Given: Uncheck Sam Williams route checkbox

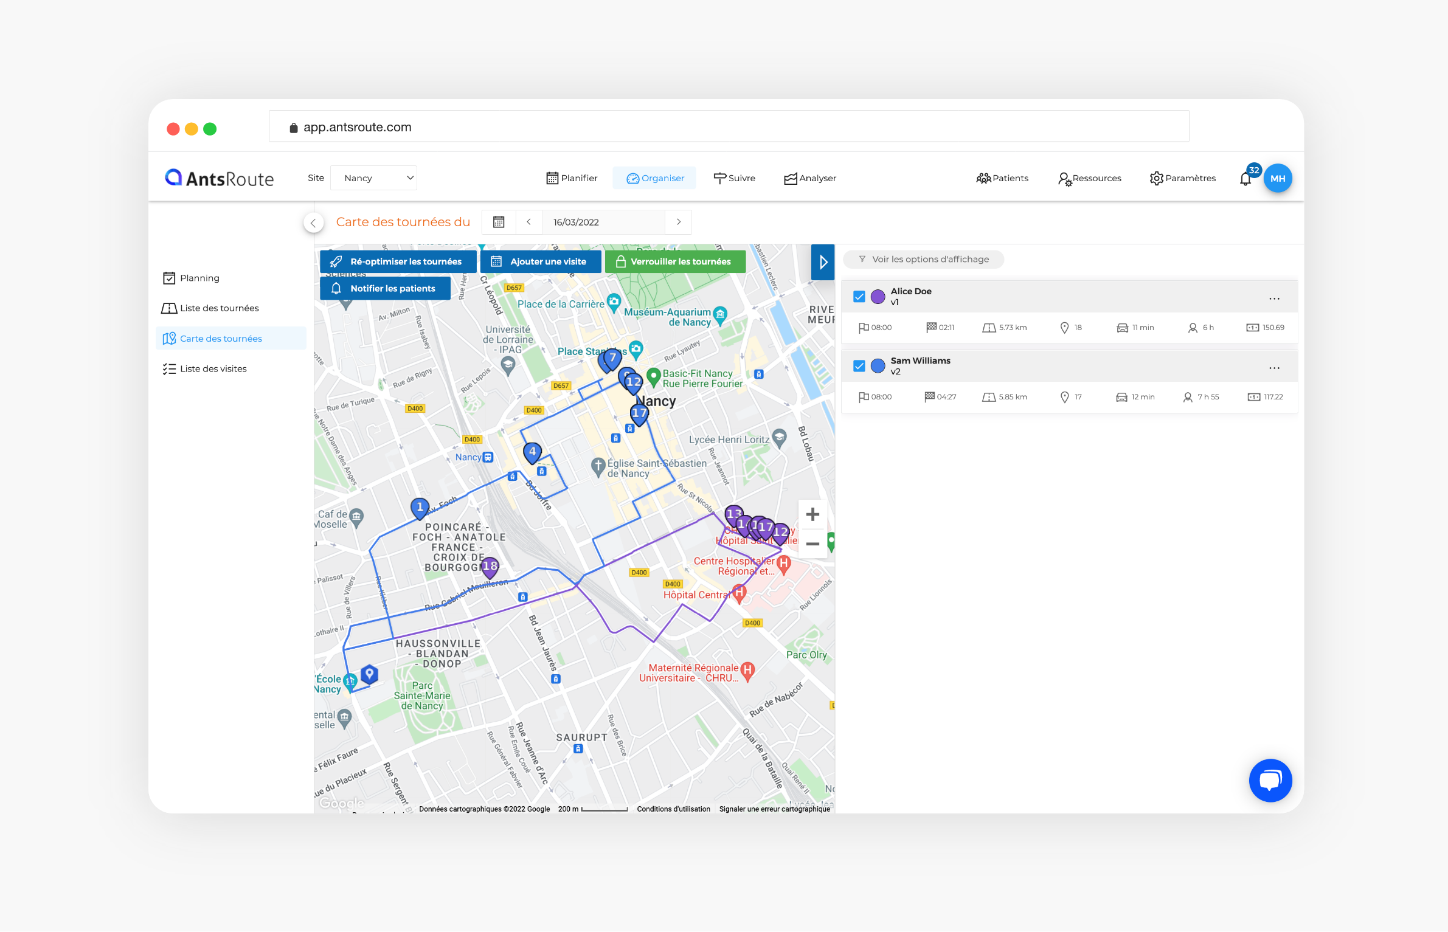Looking at the screenshot, I should click(x=859, y=366).
